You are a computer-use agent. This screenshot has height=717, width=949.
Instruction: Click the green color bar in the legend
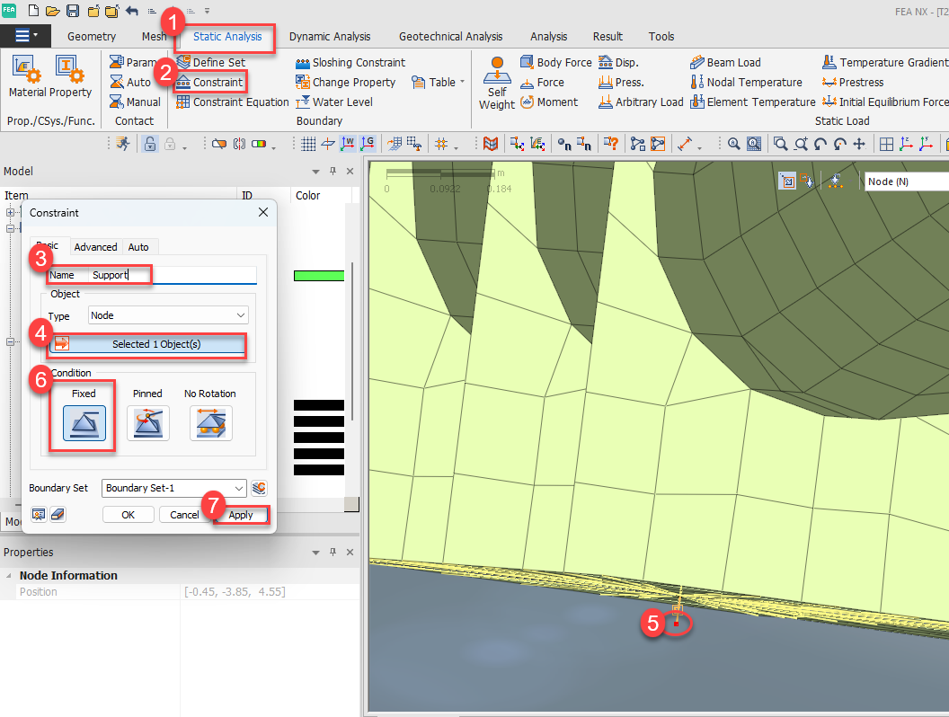click(x=319, y=277)
